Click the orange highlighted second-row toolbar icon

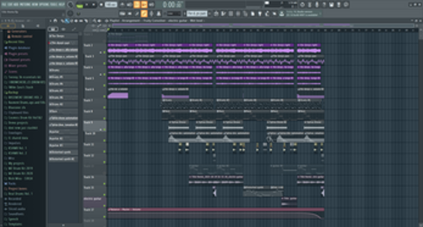coord(144,13)
